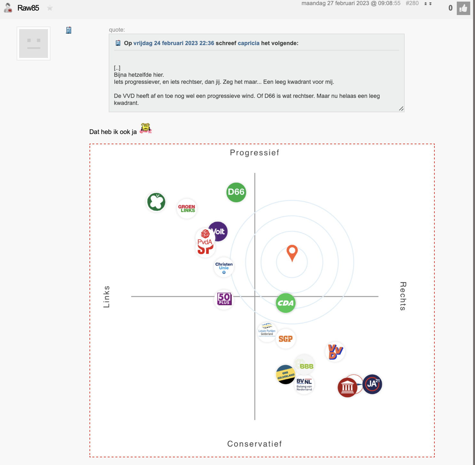Click the mobile-post icon beside the avatar

[x=69, y=30]
